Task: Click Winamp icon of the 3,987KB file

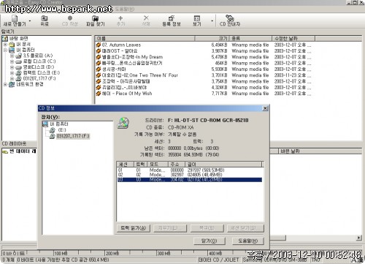Action: (99, 51)
